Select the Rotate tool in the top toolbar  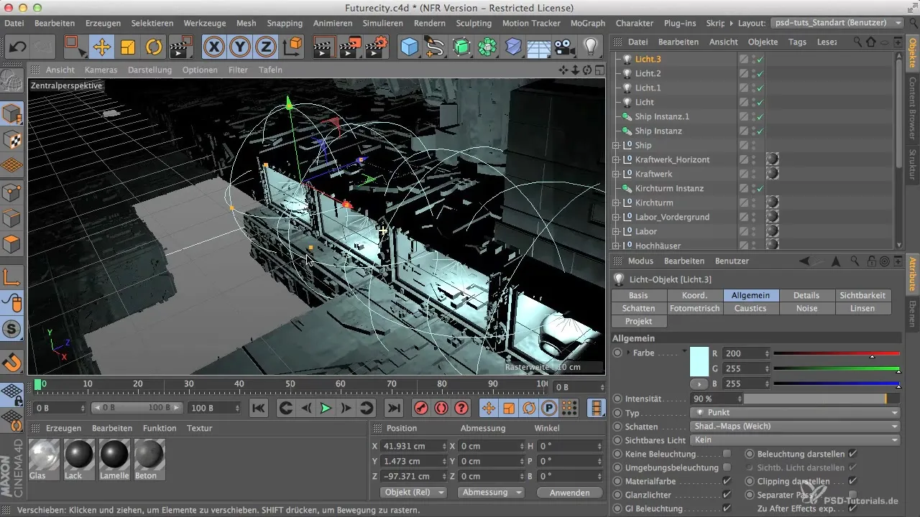[154, 47]
